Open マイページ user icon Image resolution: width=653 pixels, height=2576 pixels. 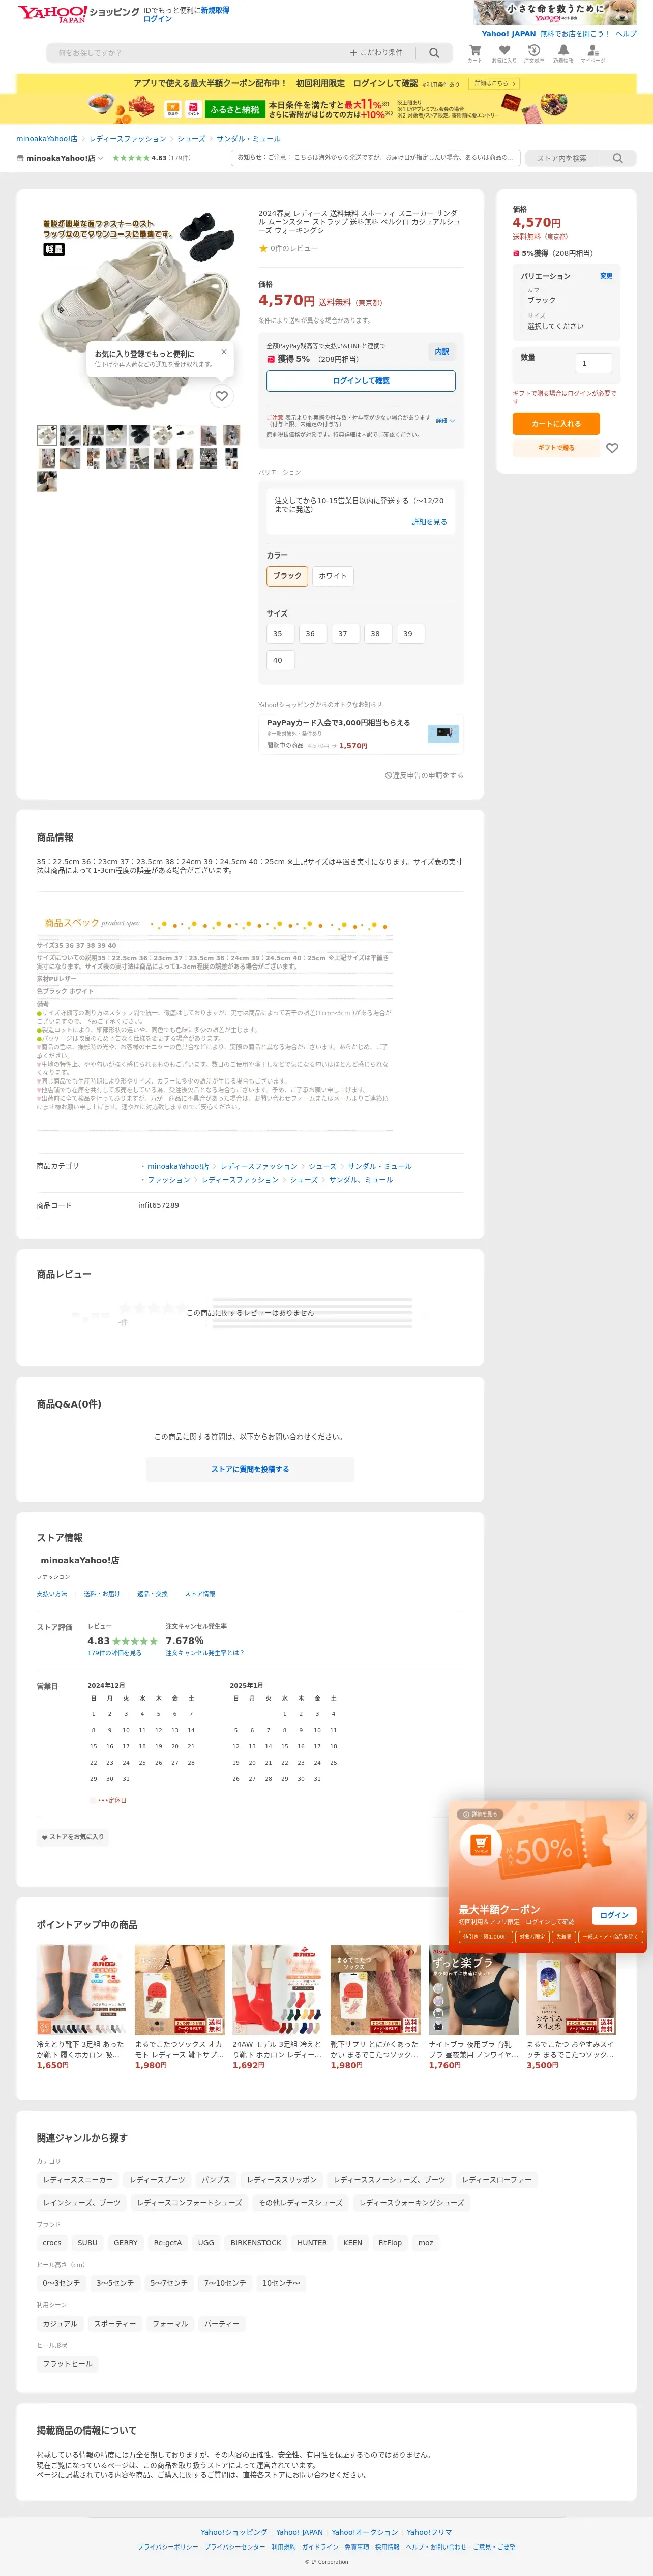coord(593,53)
